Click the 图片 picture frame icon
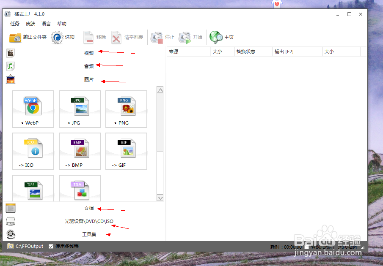This screenshot has width=383, height=266. [x=11, y=79]
